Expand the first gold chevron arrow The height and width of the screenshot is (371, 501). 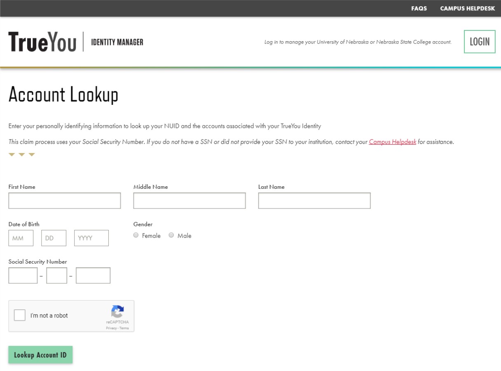(11, 155)
